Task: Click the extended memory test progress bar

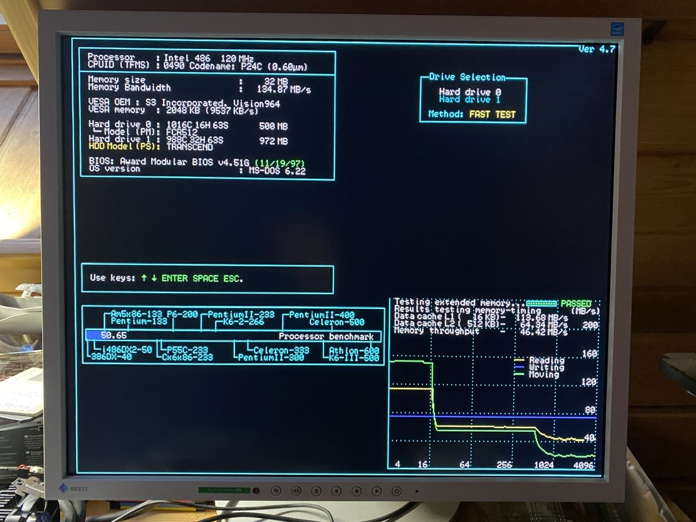Action: pos(542,303)
